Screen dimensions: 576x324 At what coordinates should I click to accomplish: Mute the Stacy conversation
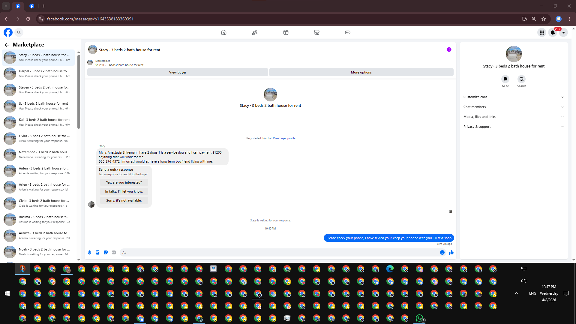[505, 79]
